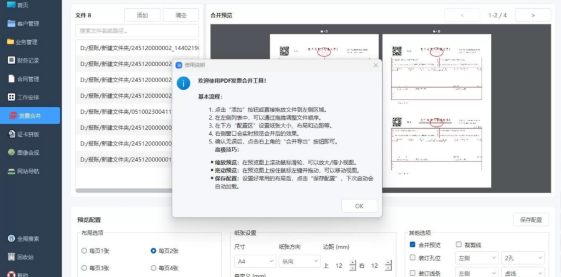Click the 上 margin value 12 field
The image size is (561, 277).
coord(339,266)
